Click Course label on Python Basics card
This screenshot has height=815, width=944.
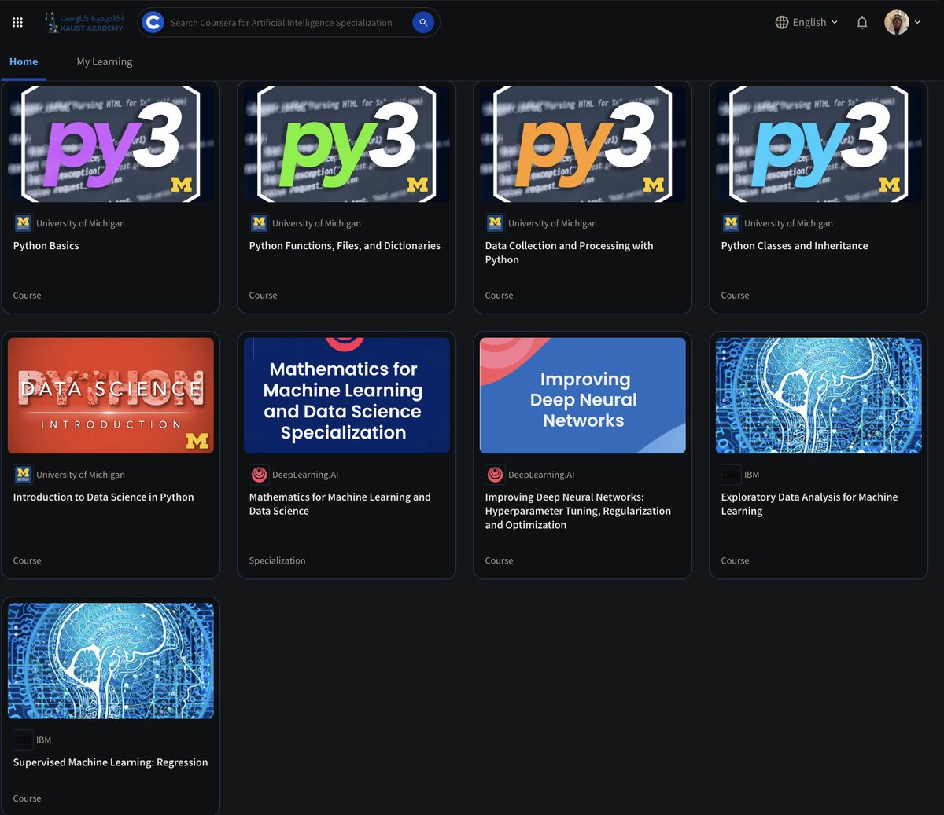pos(27,296)
